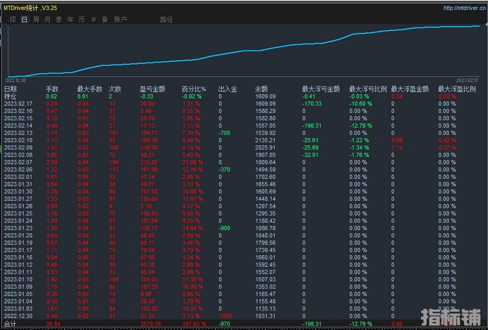Select the 日 daily statistics tab
The height and width of the screenshot is (330, 488).
point(24,19)
